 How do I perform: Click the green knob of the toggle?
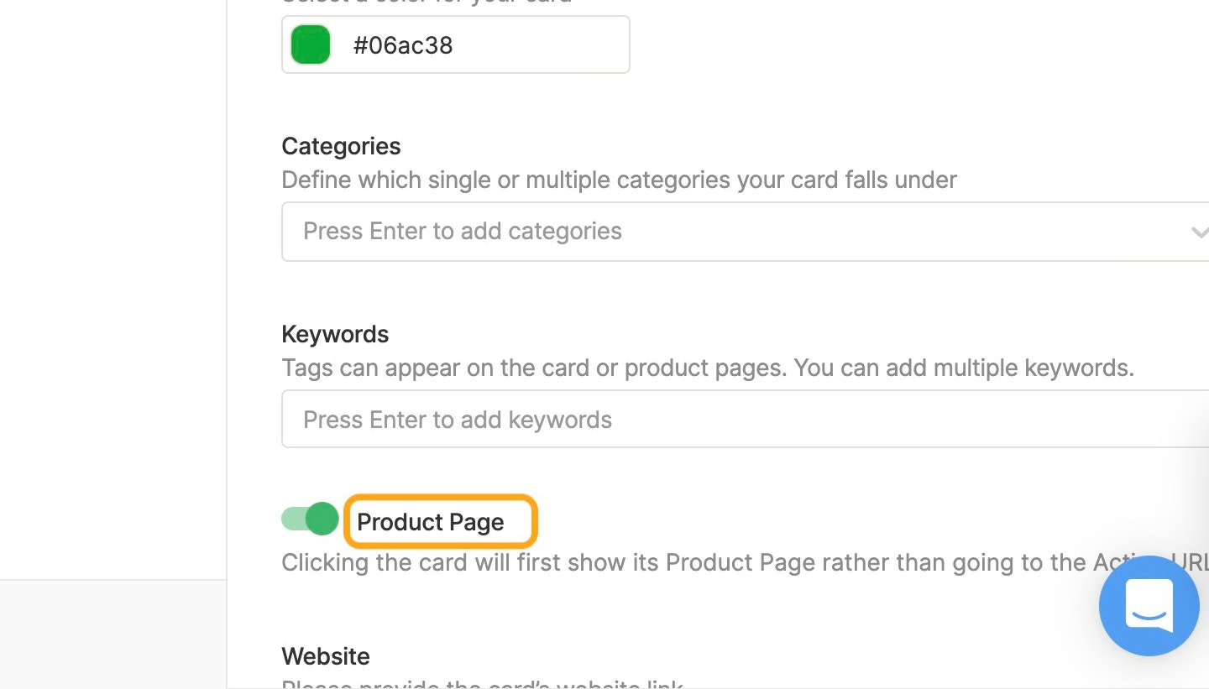322,519
